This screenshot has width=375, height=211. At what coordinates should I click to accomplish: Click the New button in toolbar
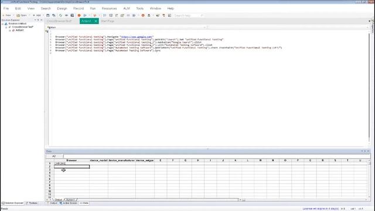(x=6, y=15)
